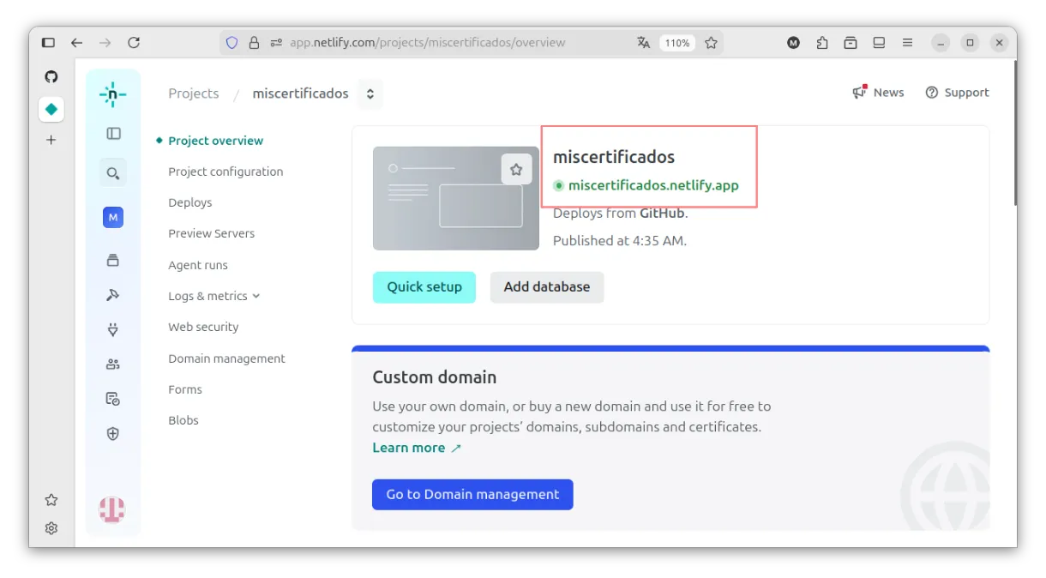Image resolution: width=1046 pixels, height=578 pixels.
Task: Open the browser zoom level 110% control
Action: [676, 43]
